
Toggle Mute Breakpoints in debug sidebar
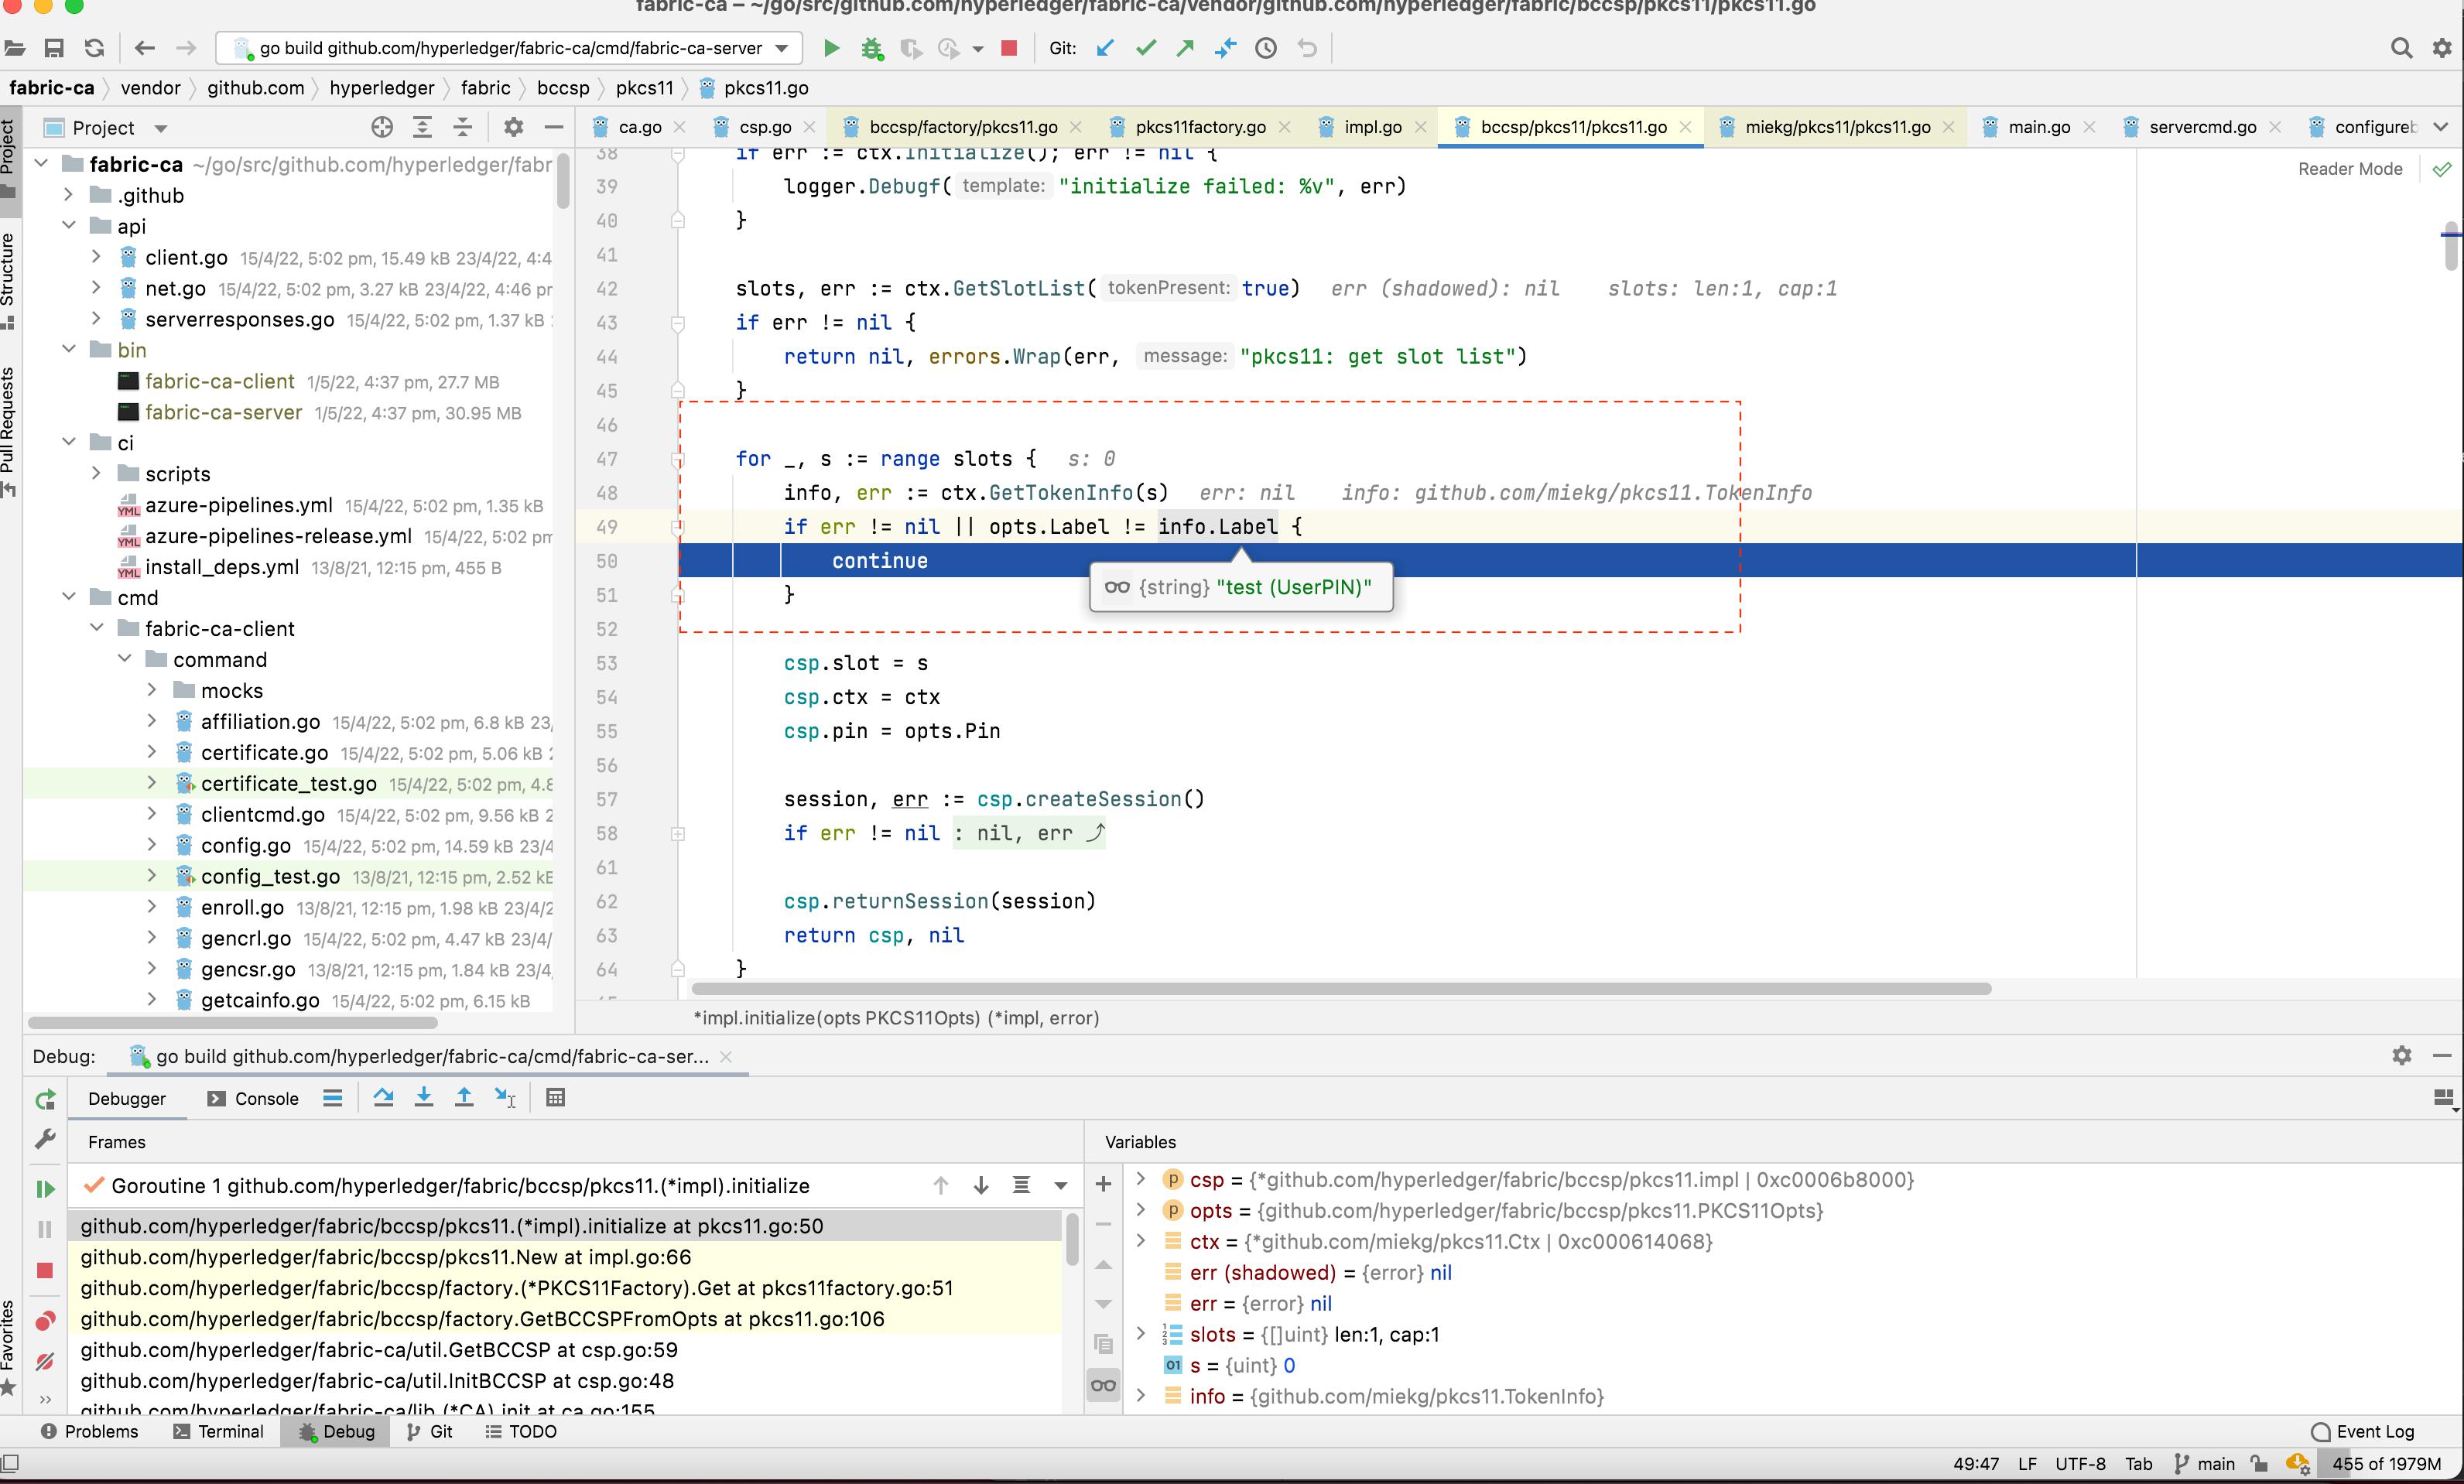[x=45, y=1361]
